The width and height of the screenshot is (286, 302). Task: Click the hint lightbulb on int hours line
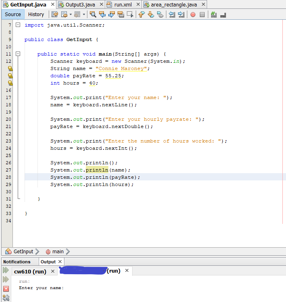point(10,83)
